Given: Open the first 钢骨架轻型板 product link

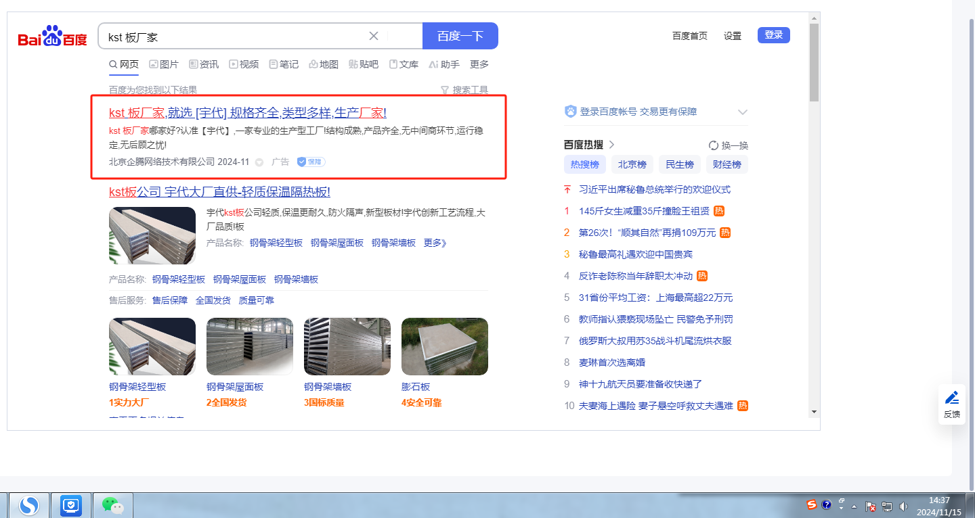Looking at the screenshot, I should pos(276,243).
